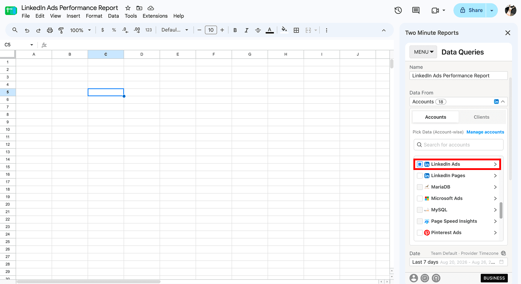Increase decimal places

(x=137, y=30)
